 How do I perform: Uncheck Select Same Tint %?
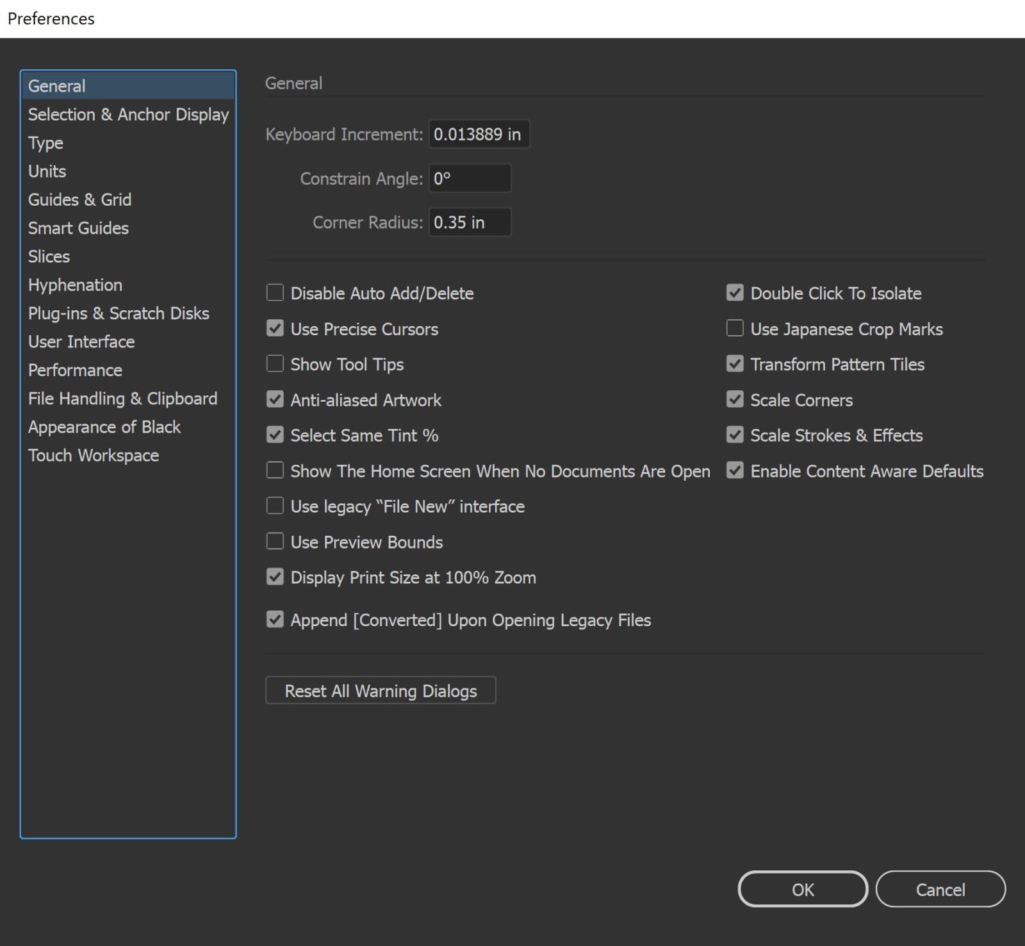[275, 435]
